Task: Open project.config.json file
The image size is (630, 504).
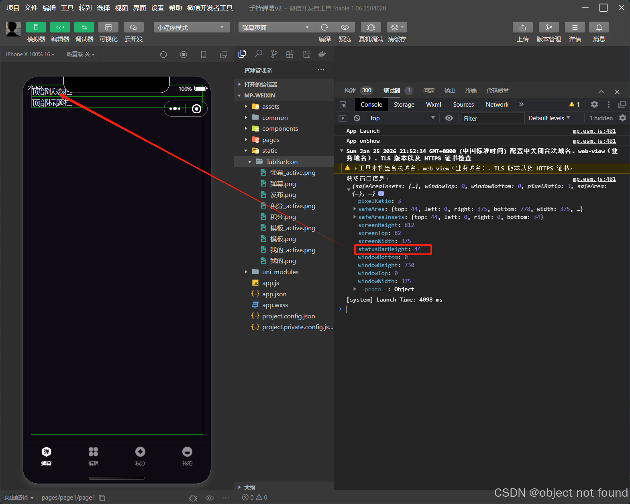Action: coord(284,316)
